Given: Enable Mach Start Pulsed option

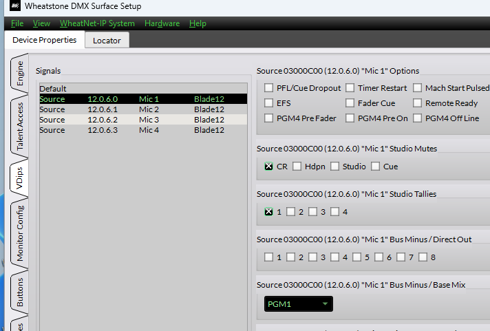Looking at the screenshot, I should [417, 88].
